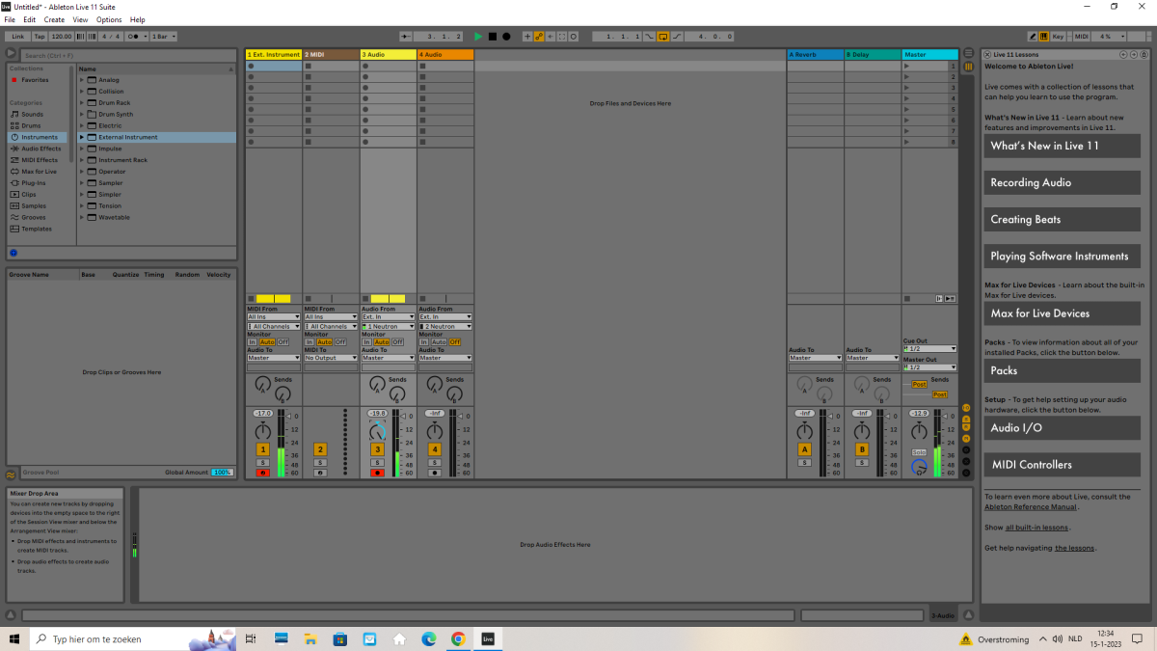Toggle the Draw Mode pencil button

[x=1033, y=36]
